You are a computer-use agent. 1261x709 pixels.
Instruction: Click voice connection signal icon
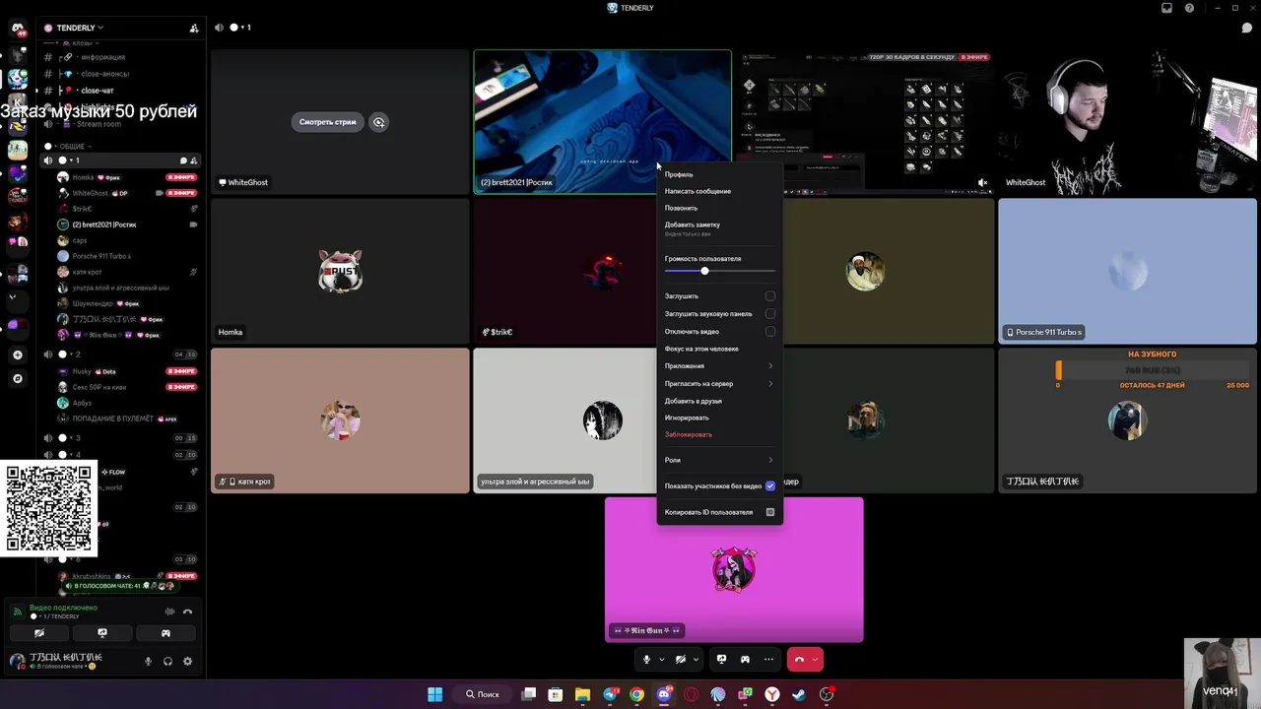[x=17, y=612]
